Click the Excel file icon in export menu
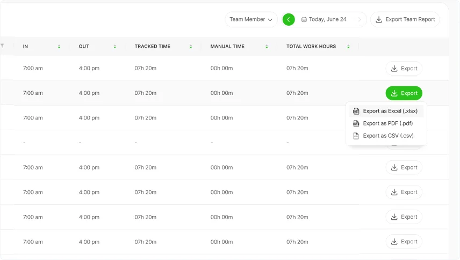Screen dimensions: 460x260 pos(356,111)
